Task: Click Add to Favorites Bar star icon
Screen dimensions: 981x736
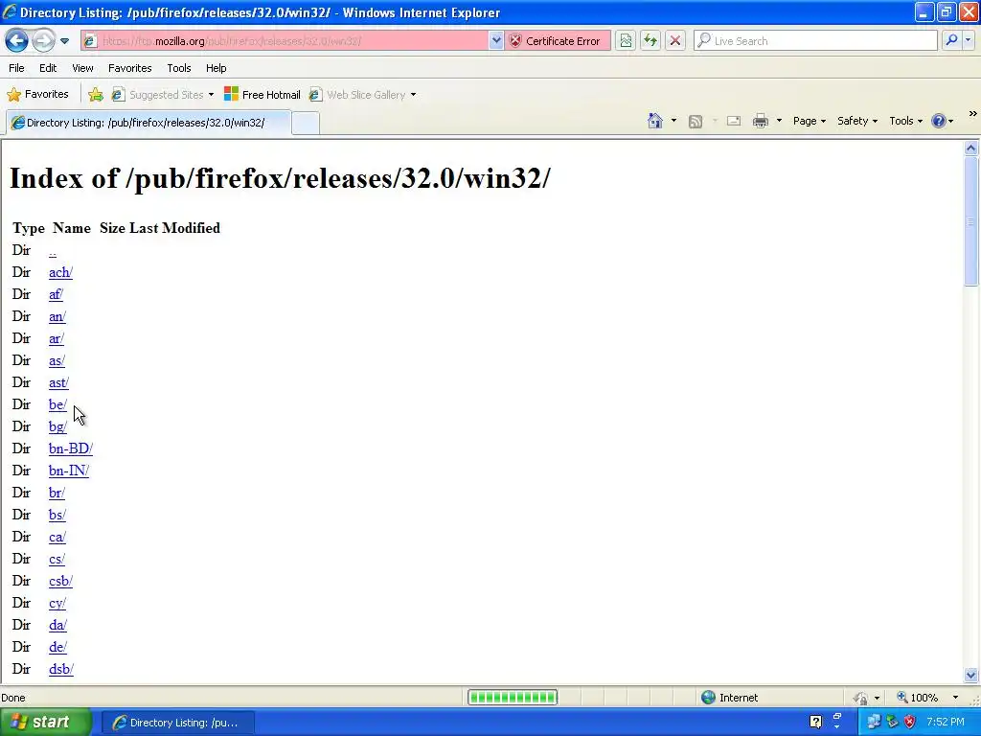Action: point(95,95)
